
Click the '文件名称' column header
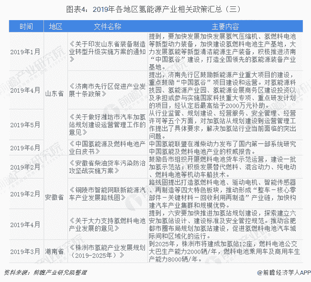point(107,27)
